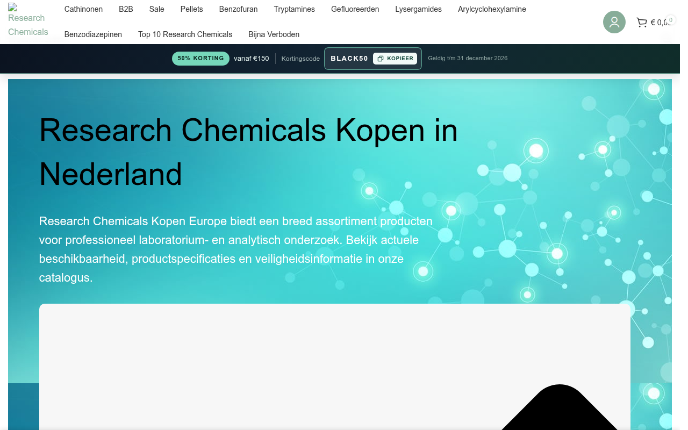The height and width of the screenshot is (430, 688).
Task: Open the Arylcyclohexylamine category
Action: (492, 9)
